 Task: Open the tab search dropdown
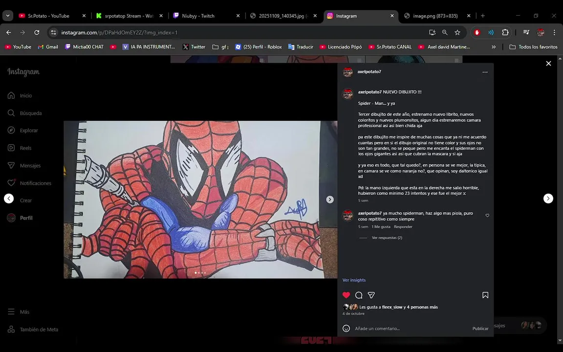coord(7,16)
